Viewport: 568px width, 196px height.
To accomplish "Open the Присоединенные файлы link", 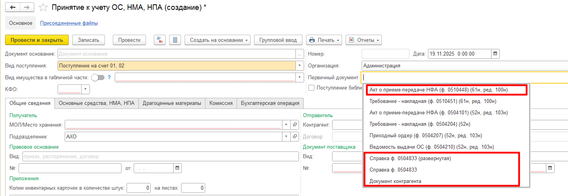I will (69, 23).
